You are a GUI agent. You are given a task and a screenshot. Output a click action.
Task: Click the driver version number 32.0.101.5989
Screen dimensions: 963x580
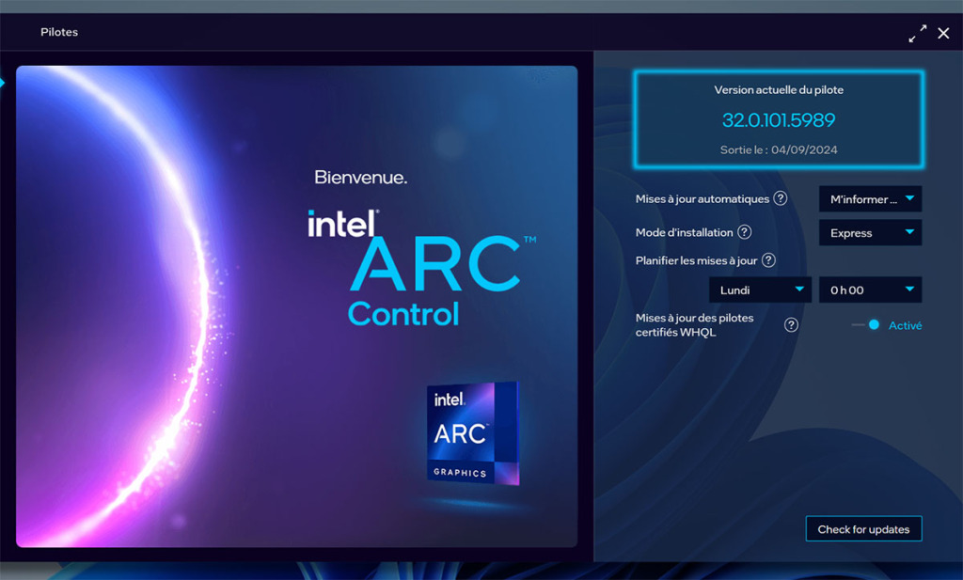(x=779, y=119)
